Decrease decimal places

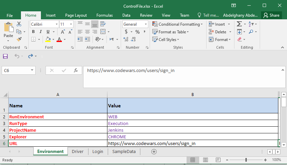tap(133, 39)
